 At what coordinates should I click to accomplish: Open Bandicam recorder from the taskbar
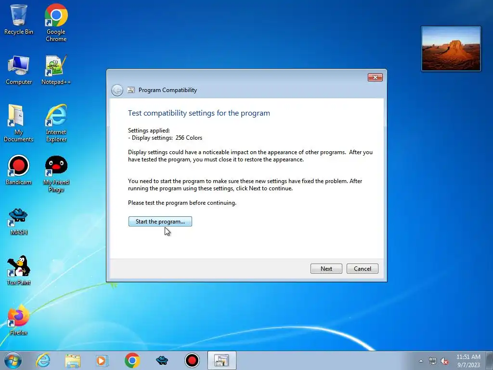click(192, 360)
